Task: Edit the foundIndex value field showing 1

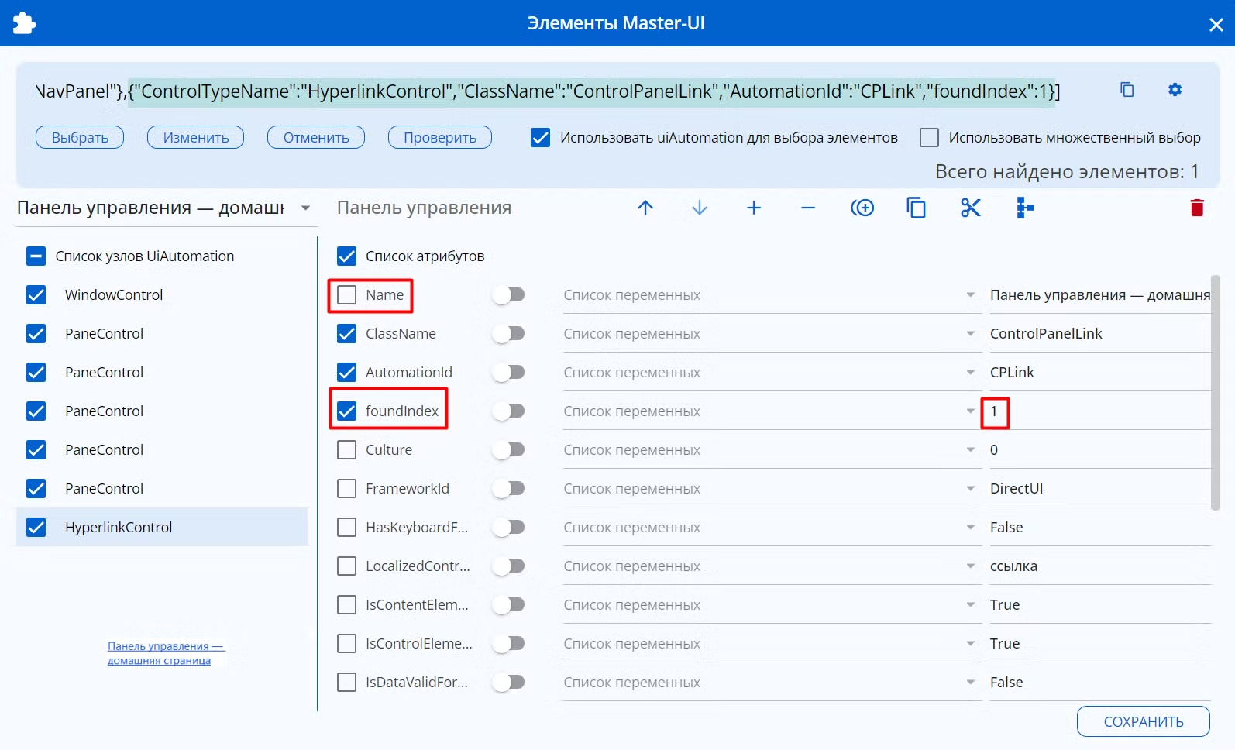Action: pos(1100,411)
